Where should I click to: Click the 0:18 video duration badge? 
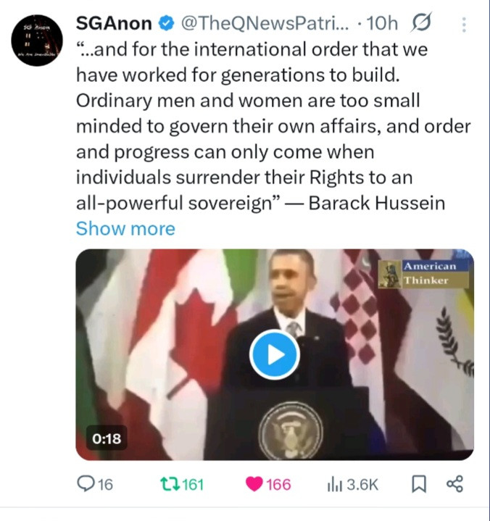(107, 438)
